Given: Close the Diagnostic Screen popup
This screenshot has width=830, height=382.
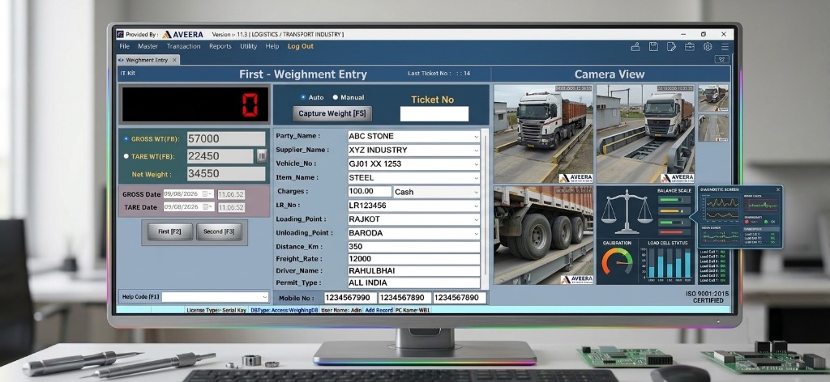Looking at the screenshot, I should pos(777,189).
